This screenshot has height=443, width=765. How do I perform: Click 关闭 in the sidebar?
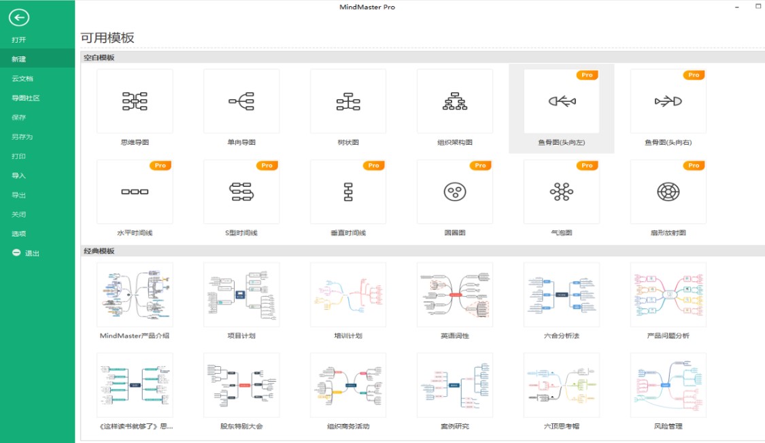18,215
